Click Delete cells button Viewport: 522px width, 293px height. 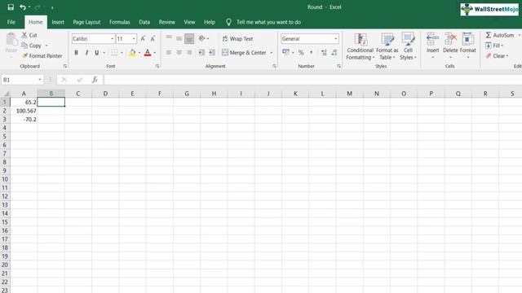coord(450,46)
